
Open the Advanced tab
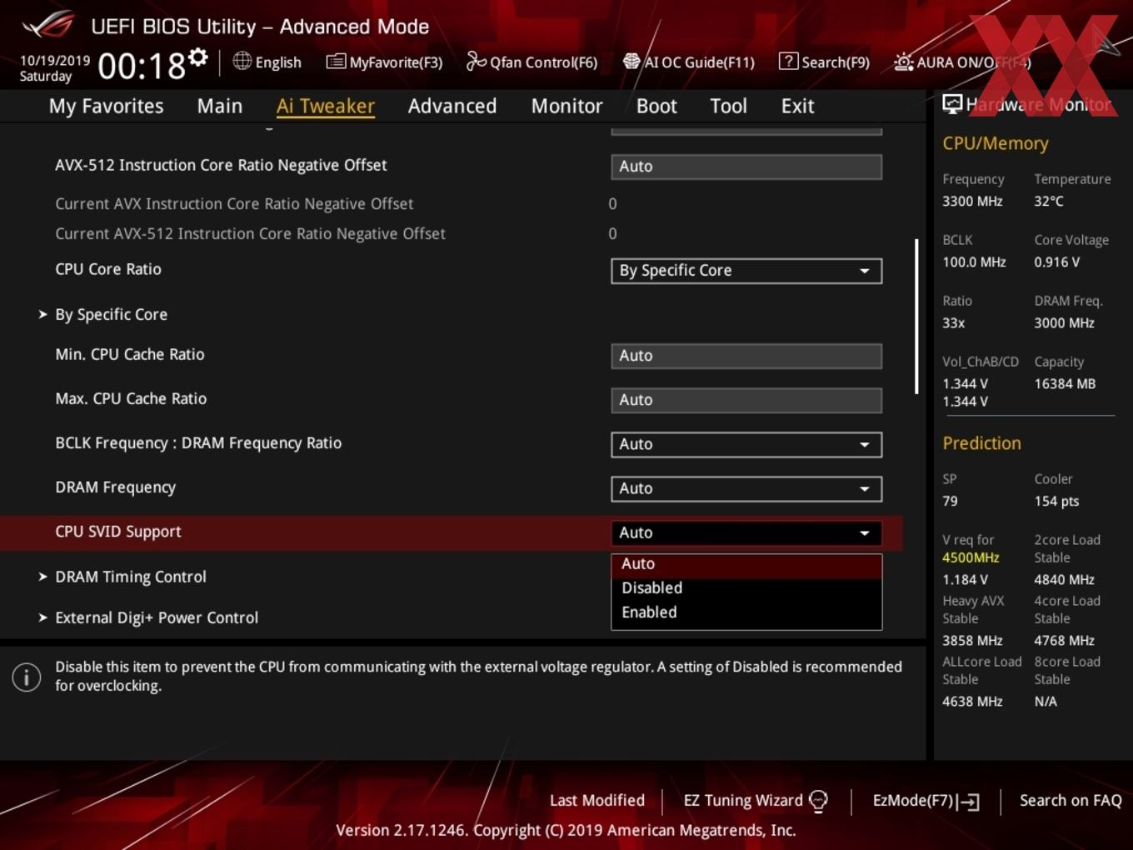(x=452, y=106)
